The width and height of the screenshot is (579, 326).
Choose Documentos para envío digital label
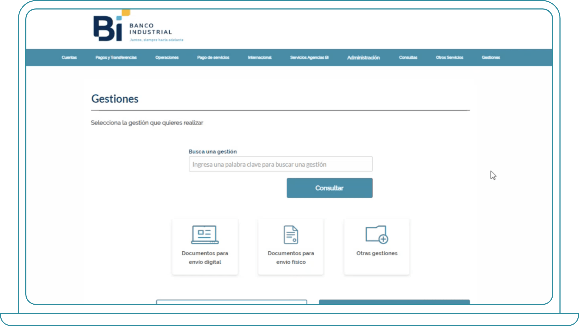tap(205, 257)
